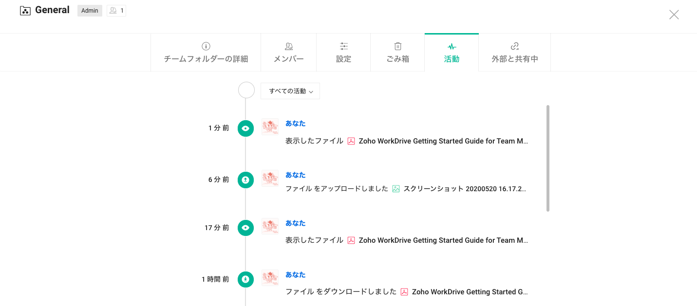Image resolution: width=697 pixels, height=306 pixels.
Task: Click the user avatar in 1分前 entry
Action: (x=270, y=127)
